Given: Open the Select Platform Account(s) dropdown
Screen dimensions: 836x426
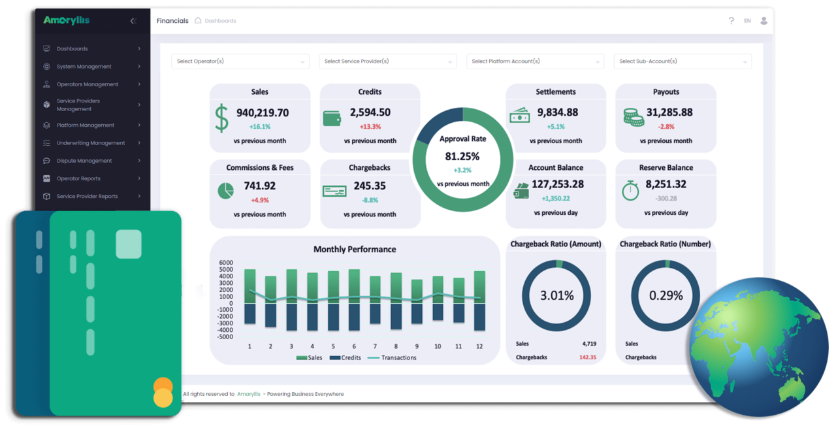Looking at the screenshot, I should pyautogui.click(x=535, y=61).
